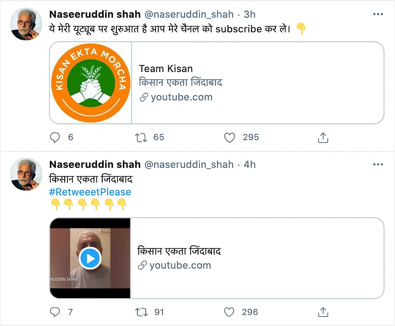This screenshot has height=326, width=395.
Task: Reply to the subscribe tweet with 6 comments
Action: 55,138
